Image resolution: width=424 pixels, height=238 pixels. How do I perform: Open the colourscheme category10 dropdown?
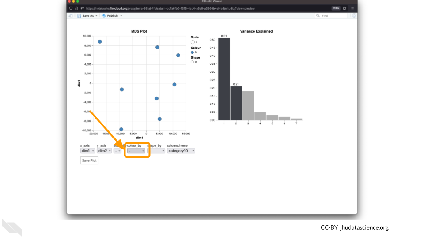tap(181, 151)
